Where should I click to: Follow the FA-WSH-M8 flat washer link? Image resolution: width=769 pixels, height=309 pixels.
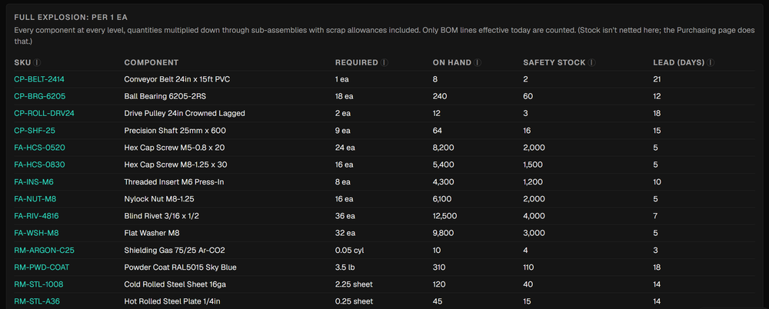click(36, 233)
